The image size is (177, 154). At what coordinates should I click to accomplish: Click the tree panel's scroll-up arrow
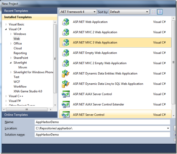55,22
